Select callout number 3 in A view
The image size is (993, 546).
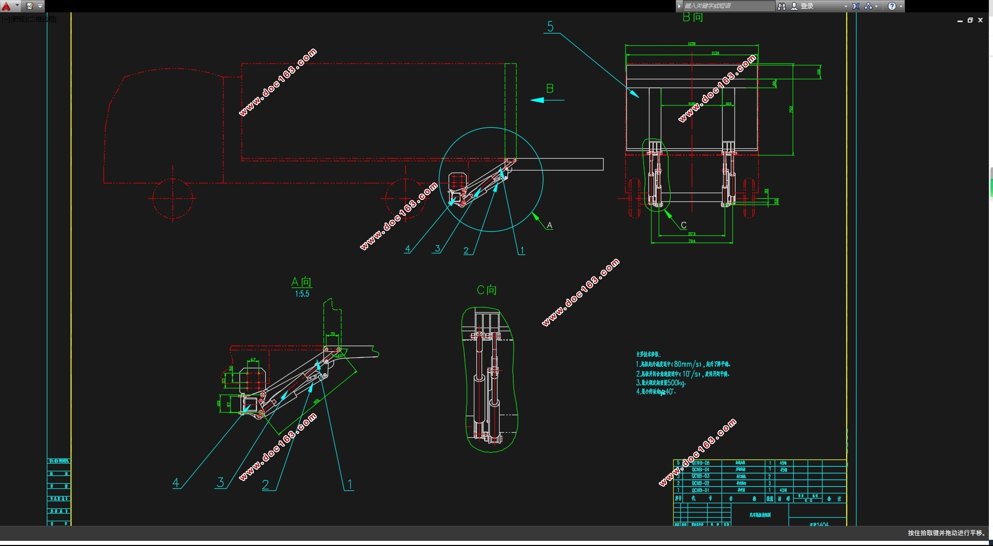220,482
